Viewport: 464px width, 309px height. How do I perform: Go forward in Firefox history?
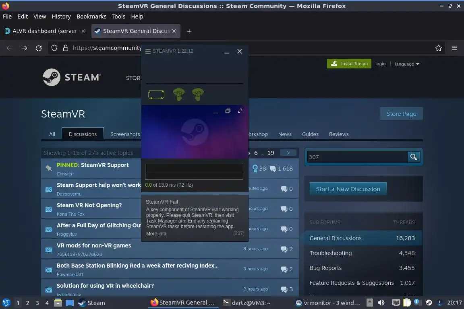pos(24,48)
